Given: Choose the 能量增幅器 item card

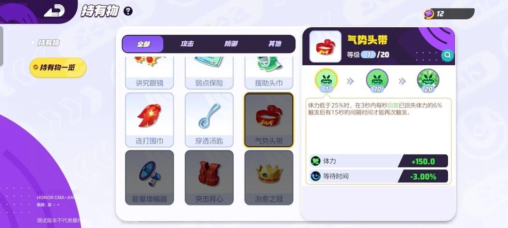Looking at the screenshot, I should click(150, 178).
